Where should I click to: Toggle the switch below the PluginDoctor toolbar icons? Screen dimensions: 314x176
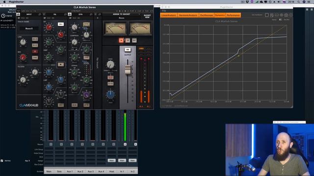tap(280, 20)
